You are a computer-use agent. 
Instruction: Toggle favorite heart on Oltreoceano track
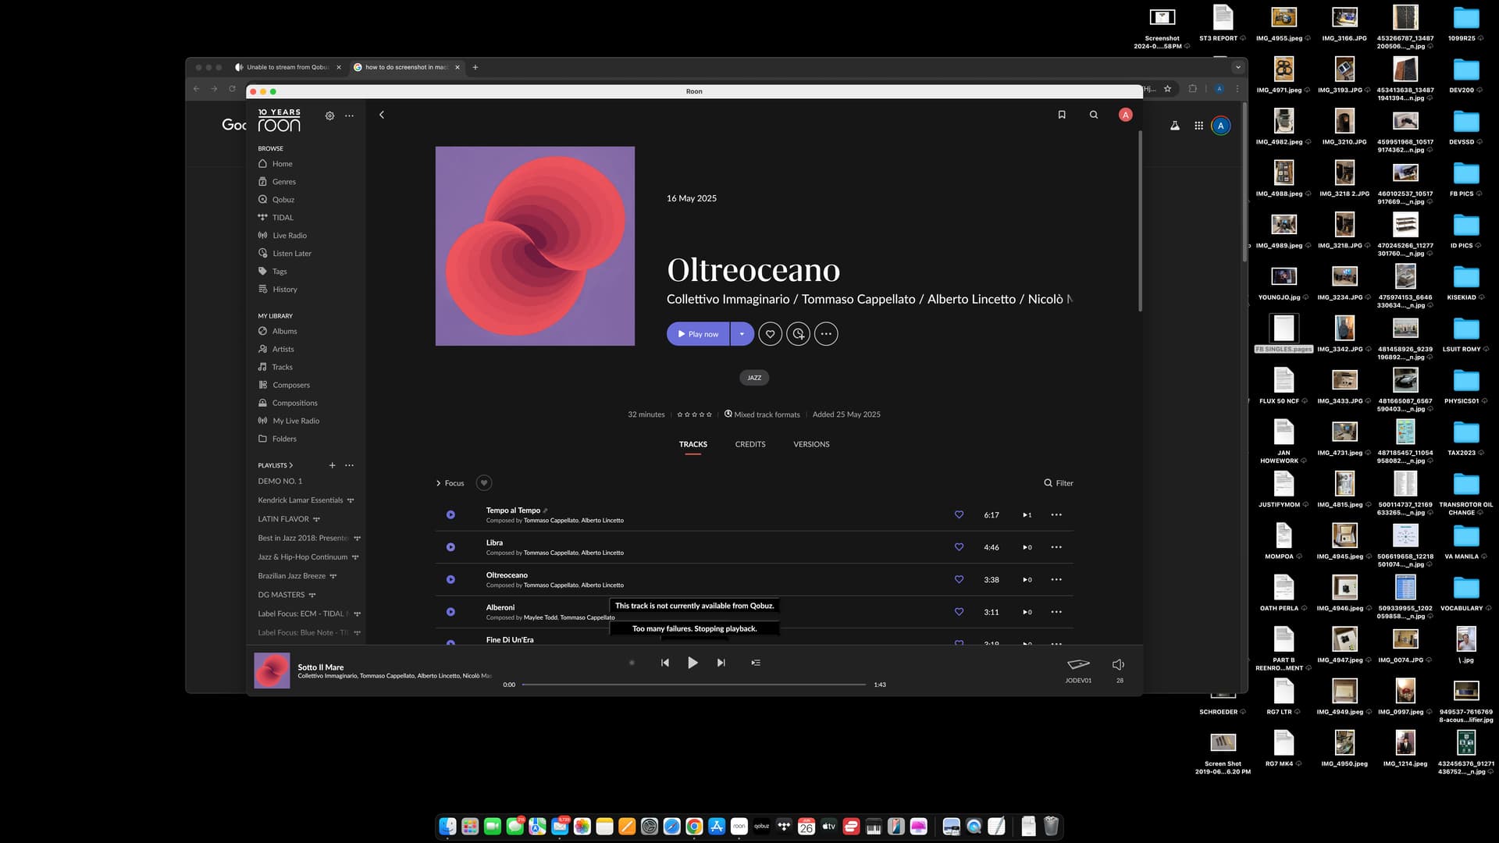coord(959,579)
